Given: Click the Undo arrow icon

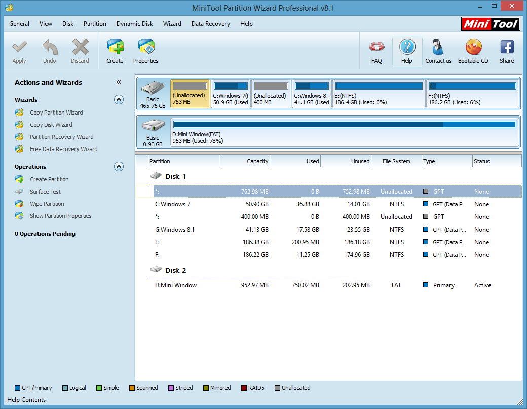Looking at the screenshot, I should (x=50, y=47).
